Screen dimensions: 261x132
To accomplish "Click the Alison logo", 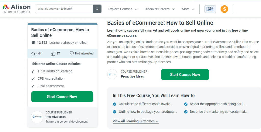I will click(17, 8).
